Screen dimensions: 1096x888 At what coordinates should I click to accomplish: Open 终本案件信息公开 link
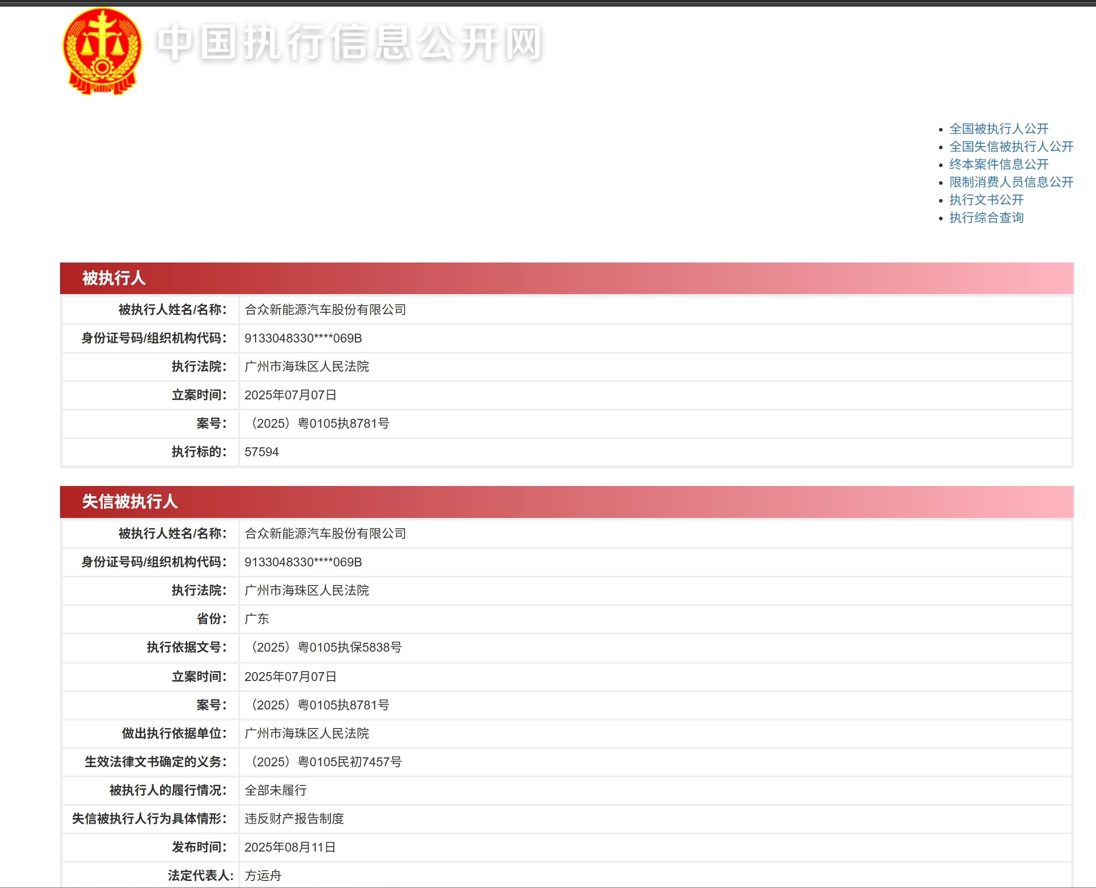(999, 164)
